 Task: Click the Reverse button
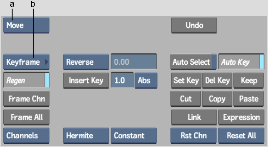(86, 62)
